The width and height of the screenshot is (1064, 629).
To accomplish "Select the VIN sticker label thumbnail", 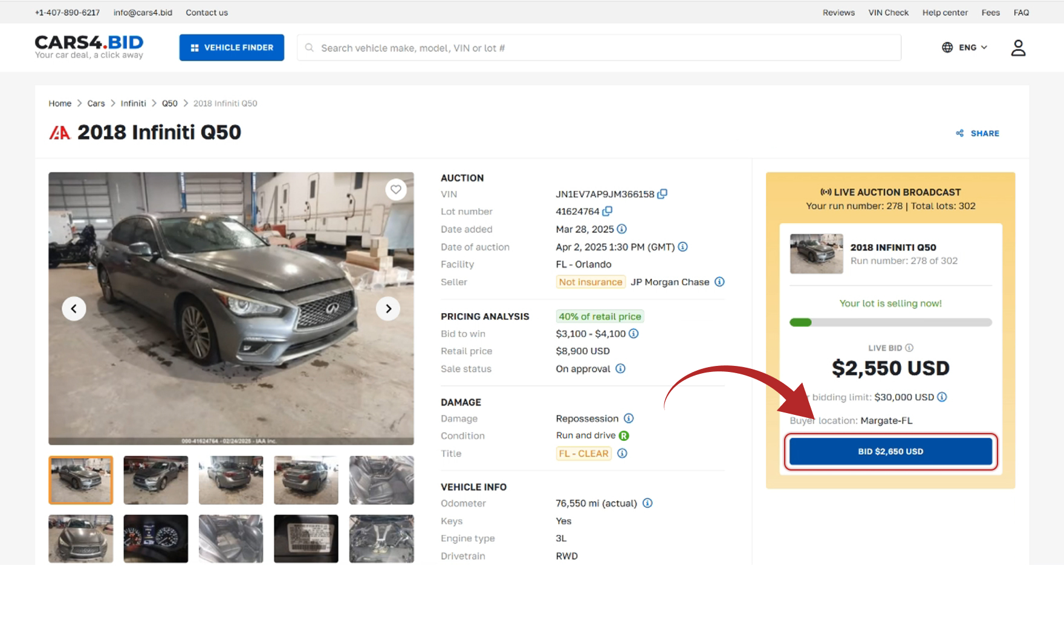I will pyautogui.click(x=306, y=539).
